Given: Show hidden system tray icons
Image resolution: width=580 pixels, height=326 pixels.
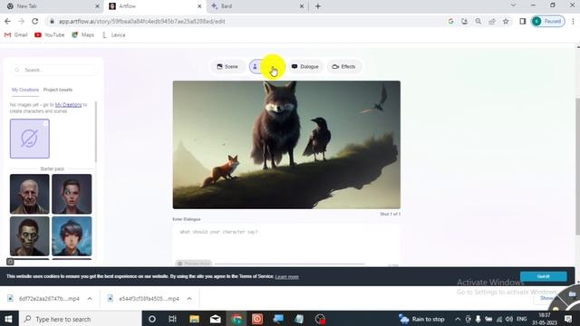Looking at the screenshot, I should pos(458,319).
